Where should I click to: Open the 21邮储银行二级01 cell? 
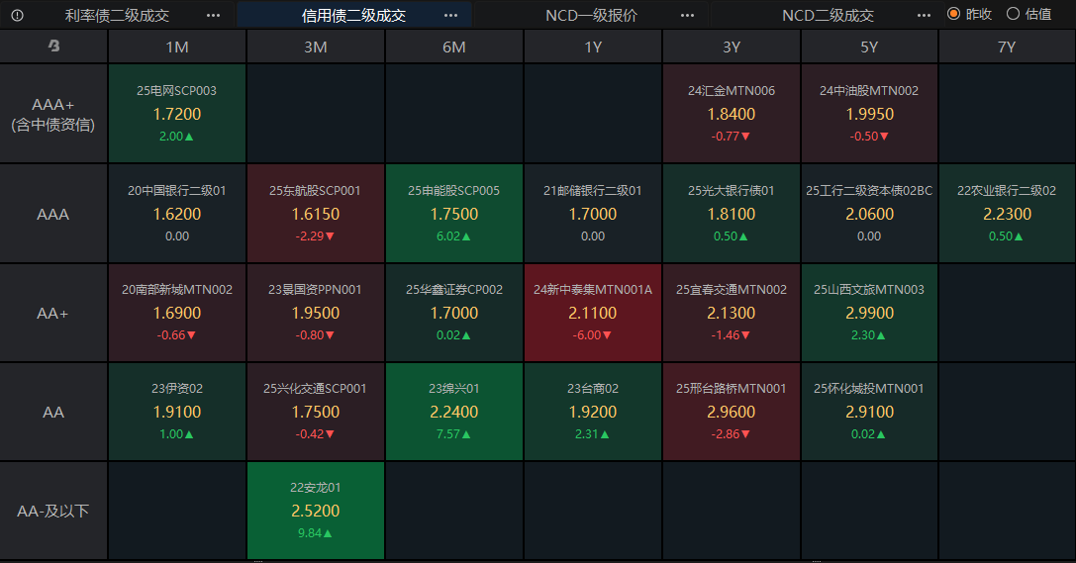pos(593,214)
